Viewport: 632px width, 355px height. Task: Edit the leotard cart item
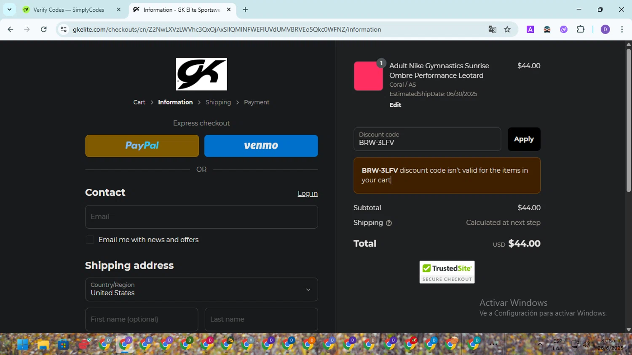point(395,105)
